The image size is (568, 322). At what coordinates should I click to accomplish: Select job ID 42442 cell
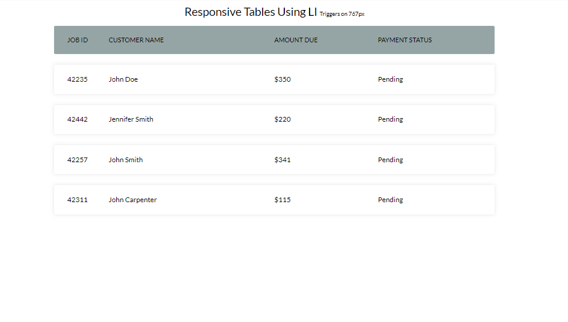coord(78,119)
